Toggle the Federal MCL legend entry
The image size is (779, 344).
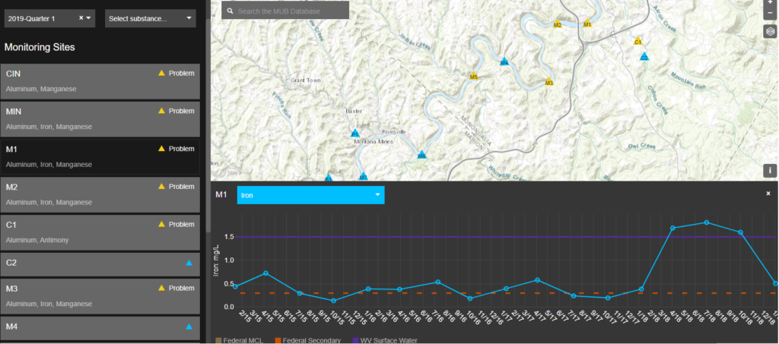(240, 340)
